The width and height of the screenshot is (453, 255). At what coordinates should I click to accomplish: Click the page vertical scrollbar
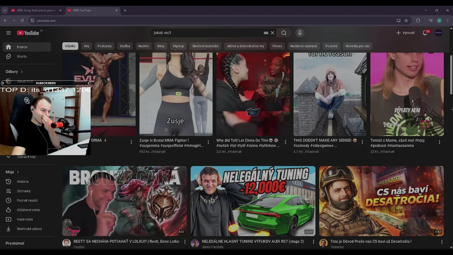pos(451,75)
